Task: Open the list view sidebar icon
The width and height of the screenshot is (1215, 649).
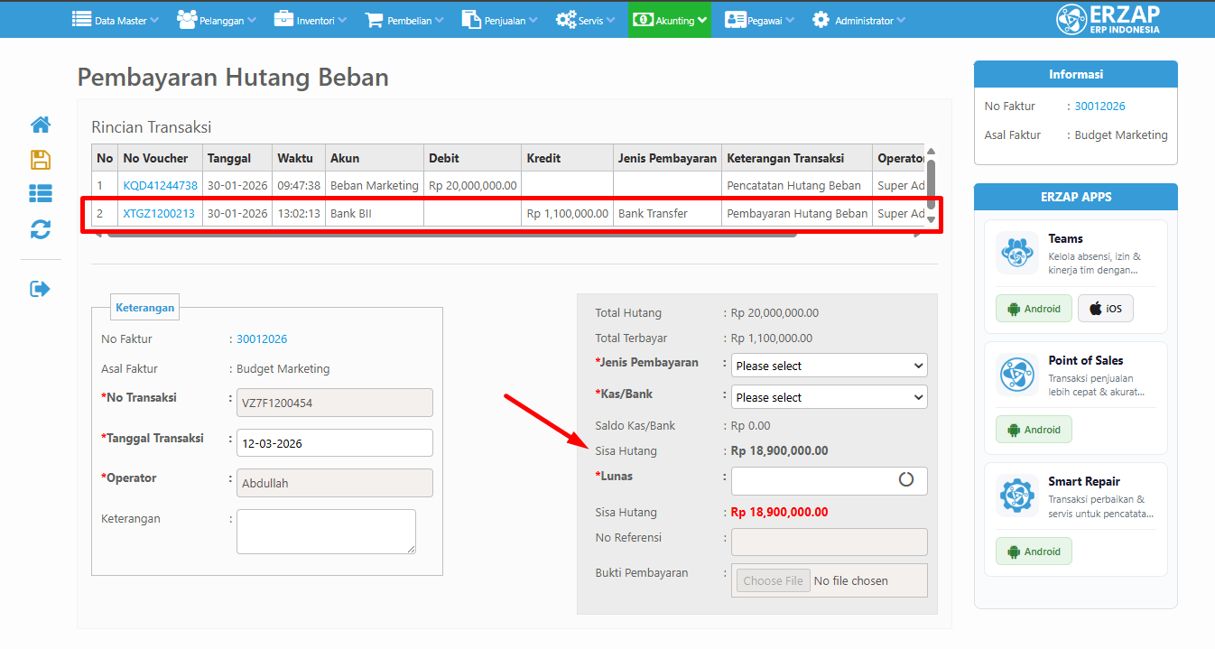Action: coord(41,193)
